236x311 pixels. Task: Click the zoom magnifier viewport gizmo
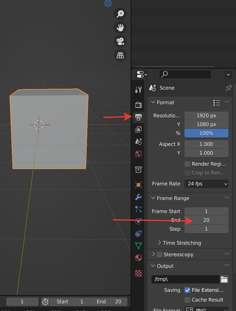coord(120,14)
